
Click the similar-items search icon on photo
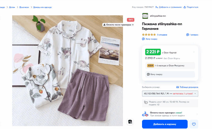pos(130,122)
